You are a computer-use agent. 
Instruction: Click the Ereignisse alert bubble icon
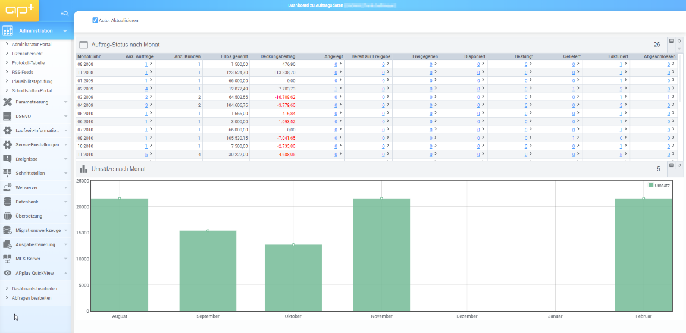pyautogui.click(x=8, y=159)
